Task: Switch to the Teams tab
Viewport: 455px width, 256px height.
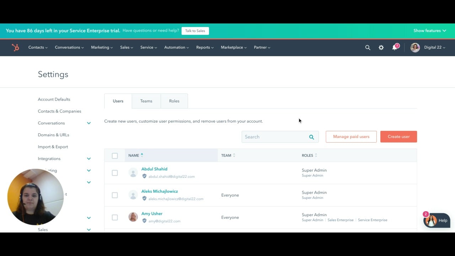Action: [146, 101]
